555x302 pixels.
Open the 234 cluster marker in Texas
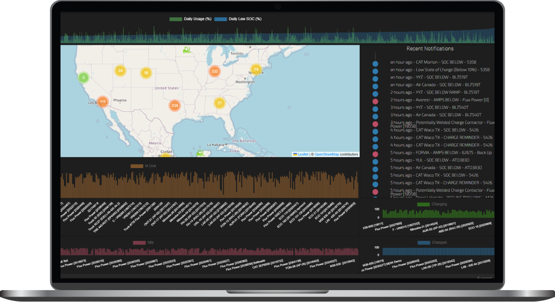(x=174, y=105)
